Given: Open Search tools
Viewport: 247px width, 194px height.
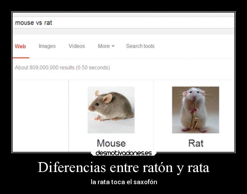Looking at the screenshot, I should click(x=140, y=46).
